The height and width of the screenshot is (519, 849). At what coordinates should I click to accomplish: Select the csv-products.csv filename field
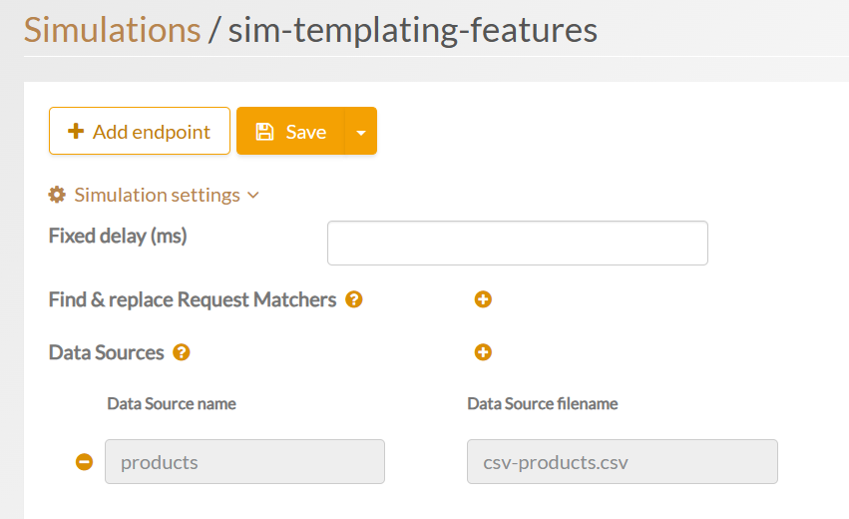pos(622,462)
